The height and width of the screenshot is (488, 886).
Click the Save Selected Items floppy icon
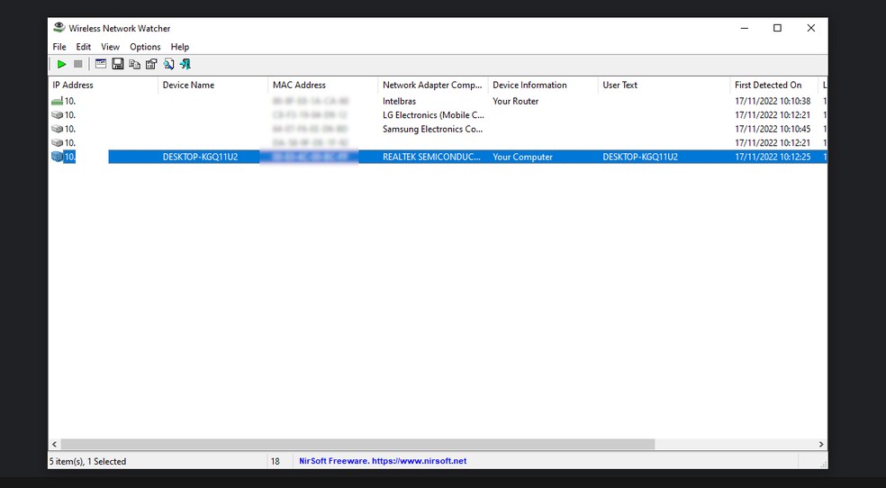(117, 64)
